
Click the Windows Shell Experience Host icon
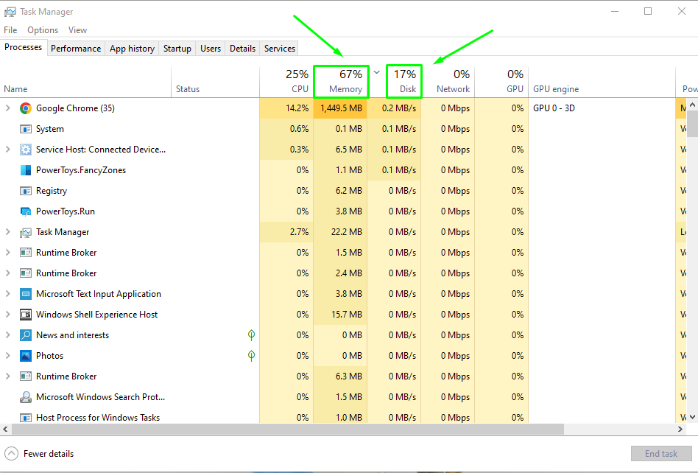(x=26, y=315)
